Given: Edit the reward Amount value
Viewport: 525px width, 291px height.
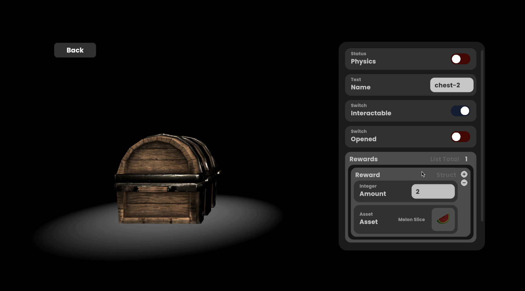Looking at the screenshot, I should click(433, 192).
